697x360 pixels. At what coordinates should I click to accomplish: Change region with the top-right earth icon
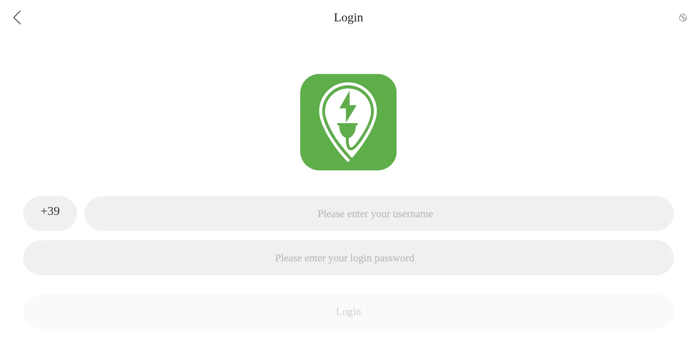[x=683, y=17]
